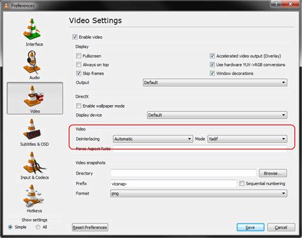
Task: Open the Output dropdown
Action: coord(215,83)
